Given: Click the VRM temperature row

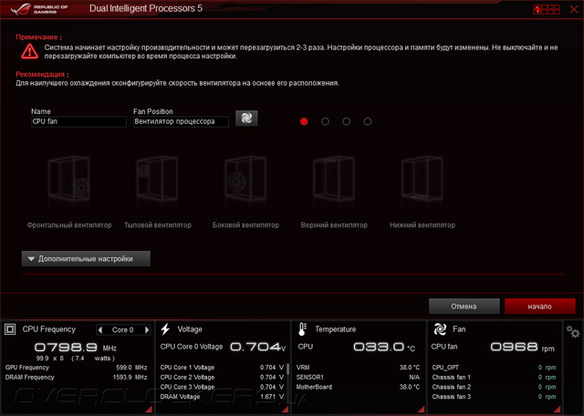Looking at the screenshot, I should point(358,368).
